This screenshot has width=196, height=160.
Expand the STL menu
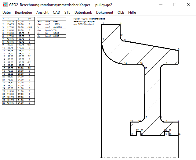pos(67,12)
